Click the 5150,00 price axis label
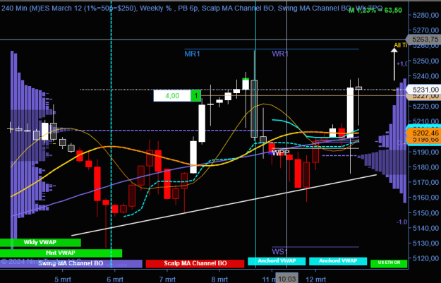441x283 pixels. coord(425,213)
